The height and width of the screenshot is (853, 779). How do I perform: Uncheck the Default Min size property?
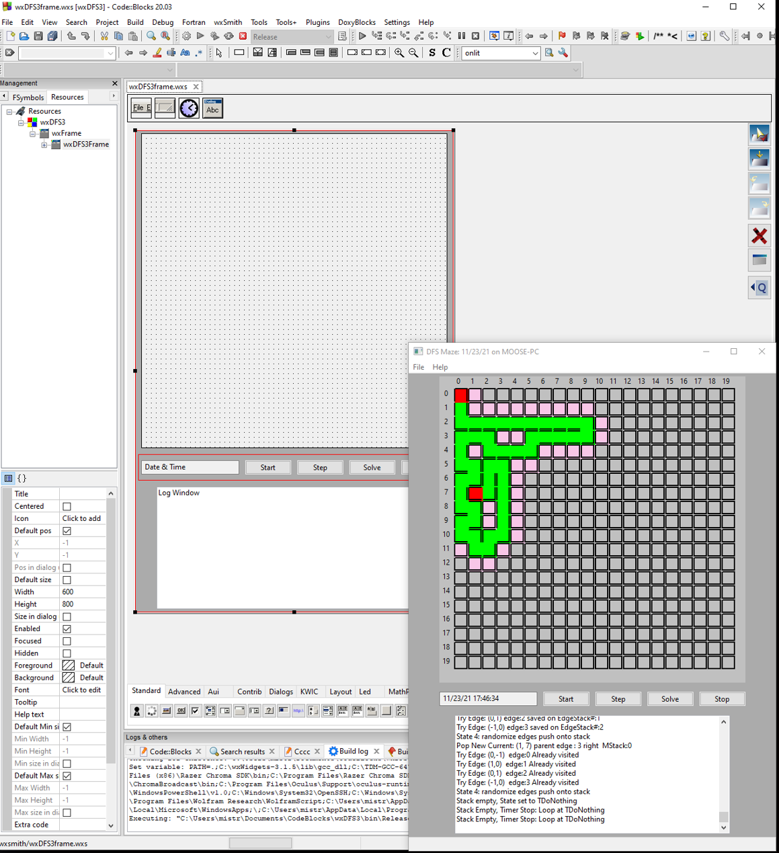pyautogui.click(x=66, y=726)
